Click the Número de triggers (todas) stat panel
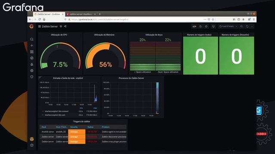 tap(201, 54)
